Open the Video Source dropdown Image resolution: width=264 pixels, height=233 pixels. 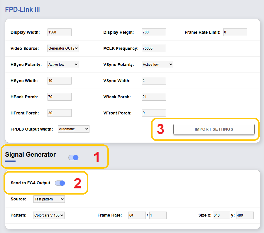coord(63,48)
